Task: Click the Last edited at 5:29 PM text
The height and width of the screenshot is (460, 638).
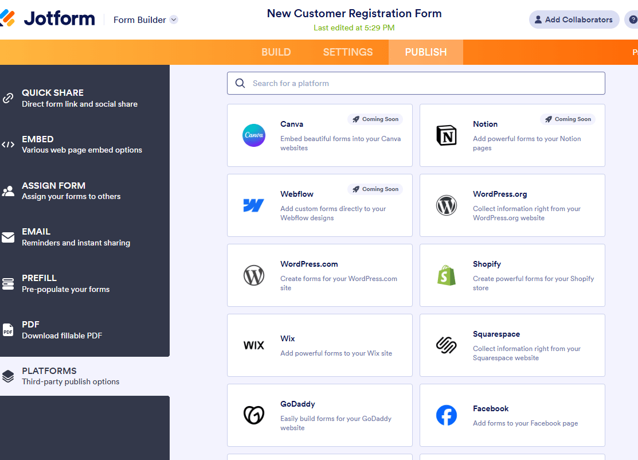Action: point(354,28)
